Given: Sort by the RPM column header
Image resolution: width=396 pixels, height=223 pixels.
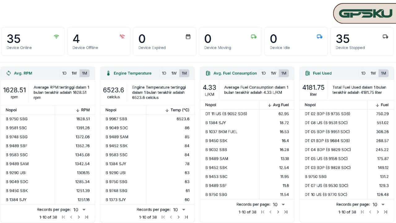Looking at the screenshot, I should click(x=83, y=110).
